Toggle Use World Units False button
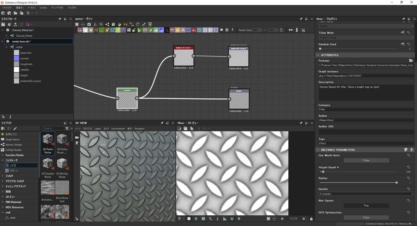Image resolution: width=417 pixels, height=226 pixels. [x=366, y=160]
